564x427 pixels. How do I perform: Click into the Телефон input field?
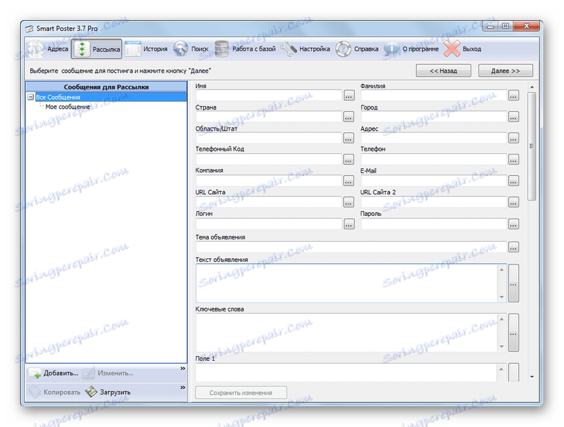click(x=434, y=159)
